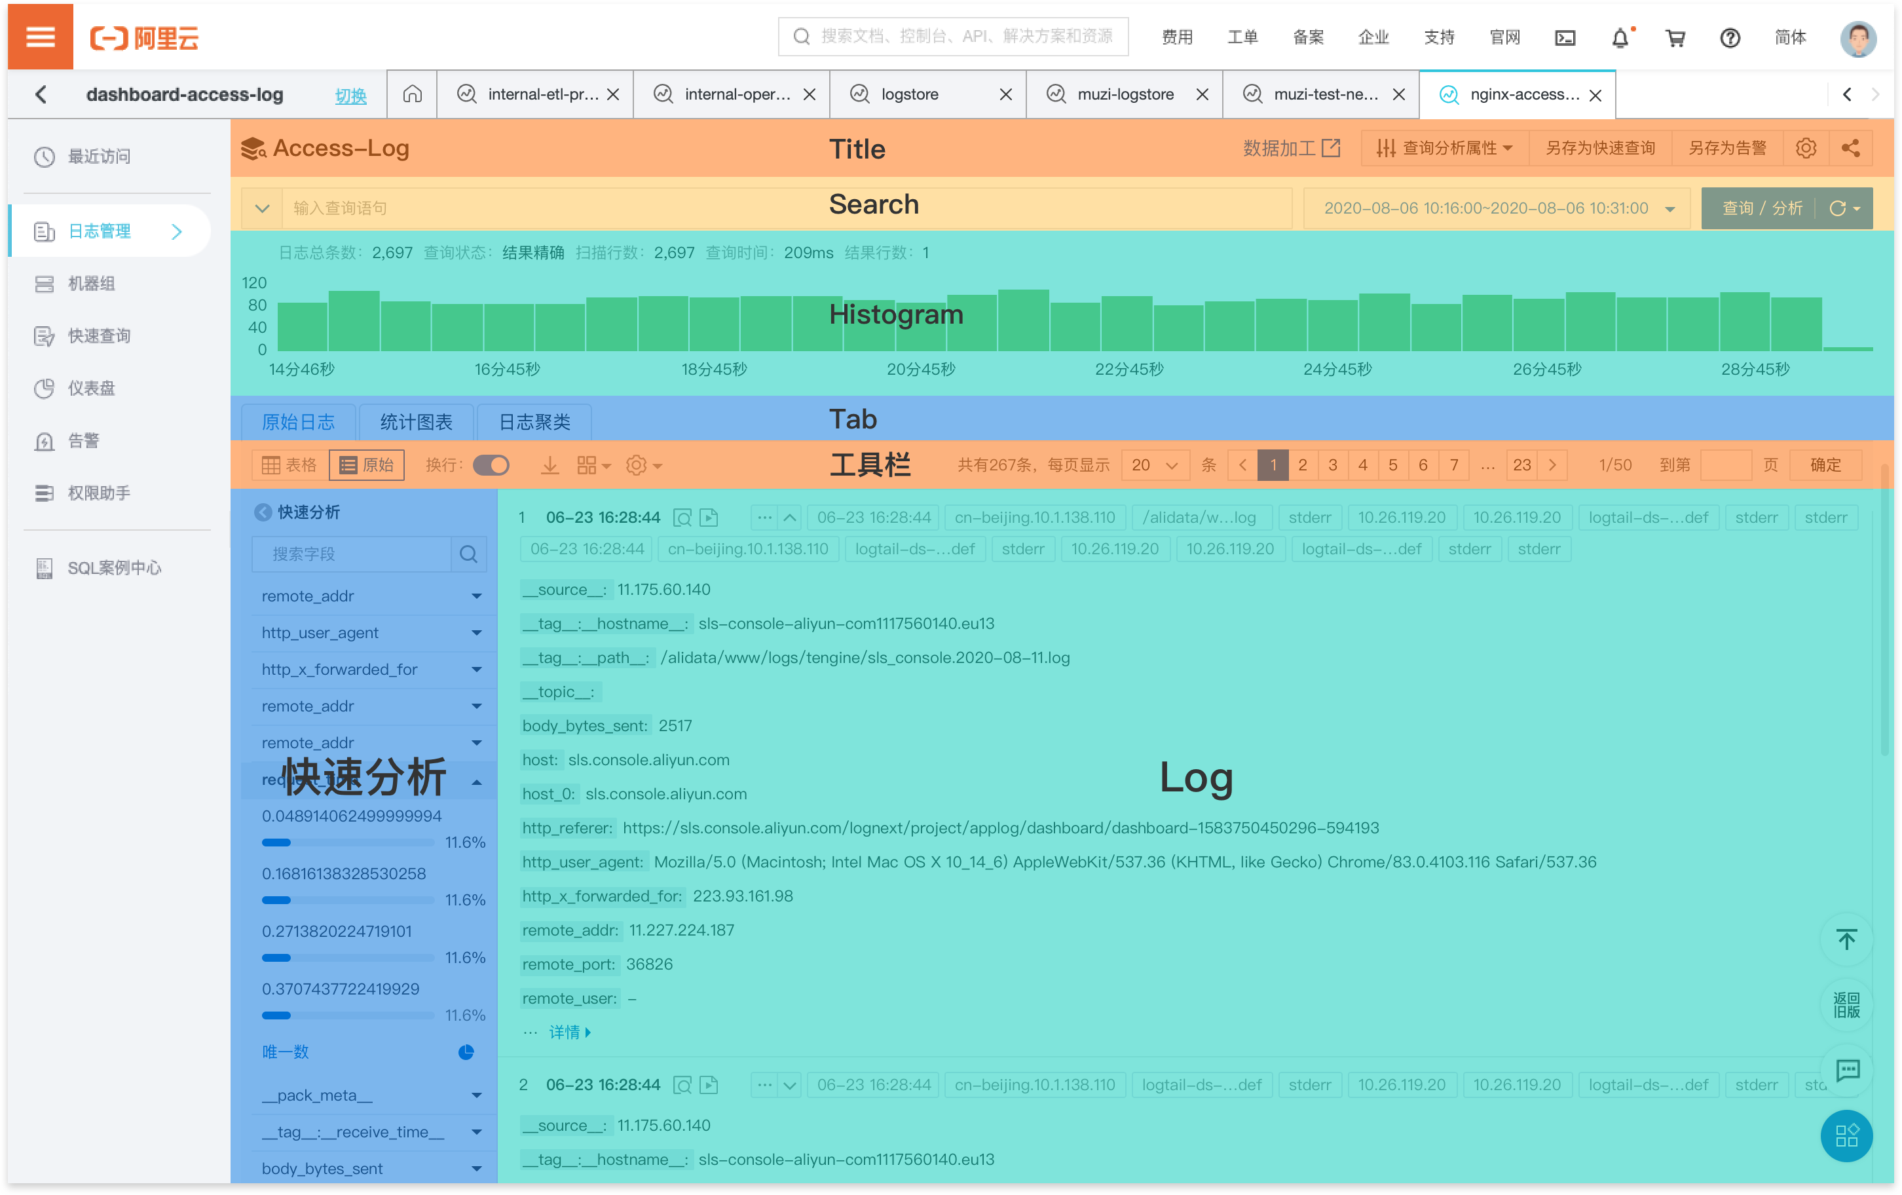The width and height of the screenshot is (1902, 1195).
Task: Switch to the 统计图表 tab
Action: click(417, 422)
